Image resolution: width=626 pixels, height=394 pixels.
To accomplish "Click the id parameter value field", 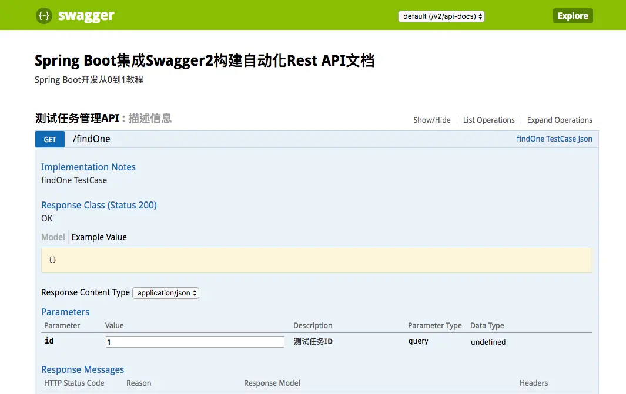I will [195, 342].
